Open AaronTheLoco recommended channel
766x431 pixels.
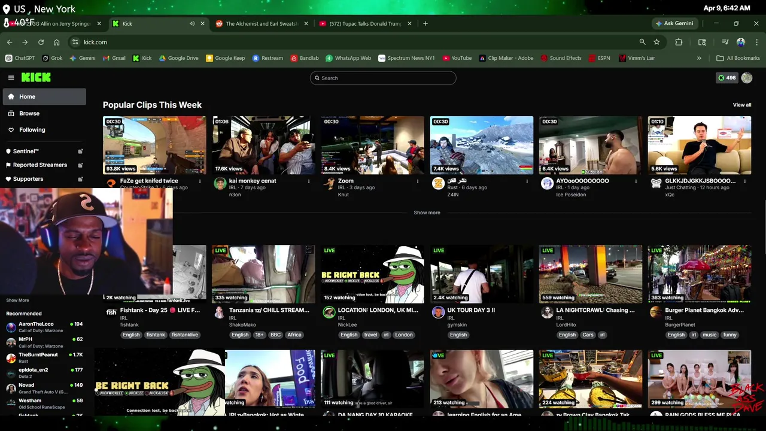click(44, 327)
